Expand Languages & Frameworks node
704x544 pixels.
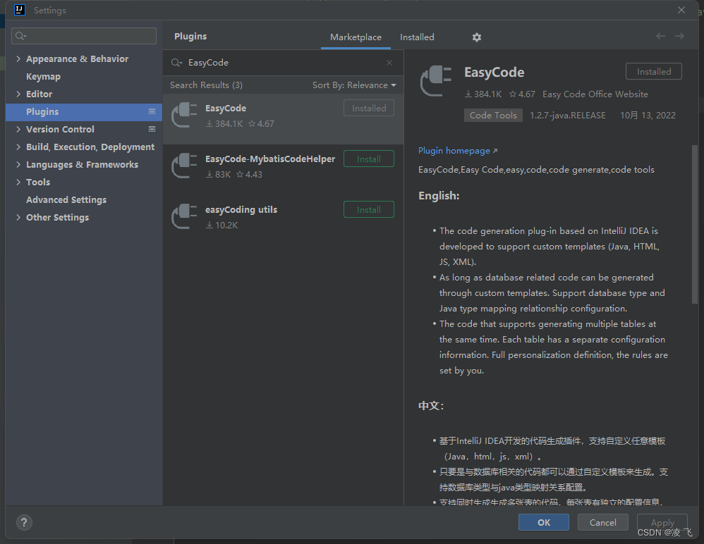[18, 165]
